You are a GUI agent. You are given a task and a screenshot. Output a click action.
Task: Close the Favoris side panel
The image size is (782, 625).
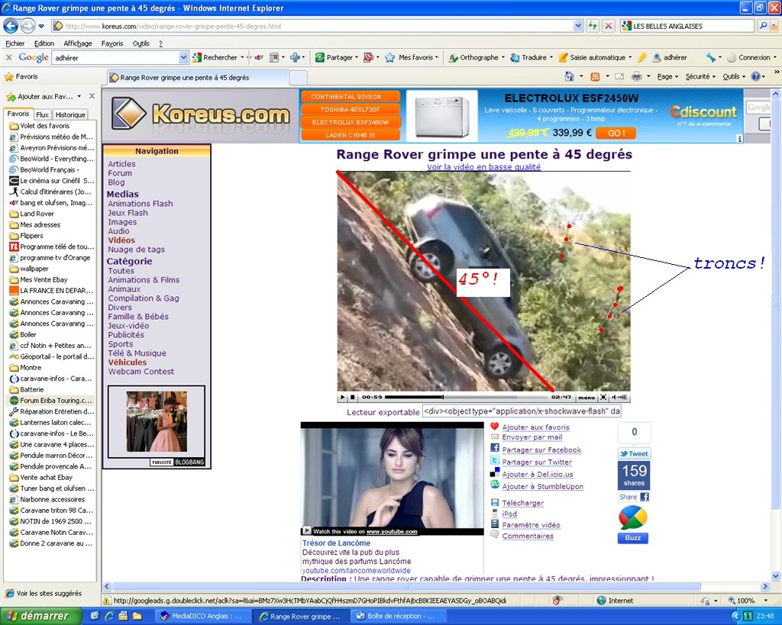tap(92, 95)
